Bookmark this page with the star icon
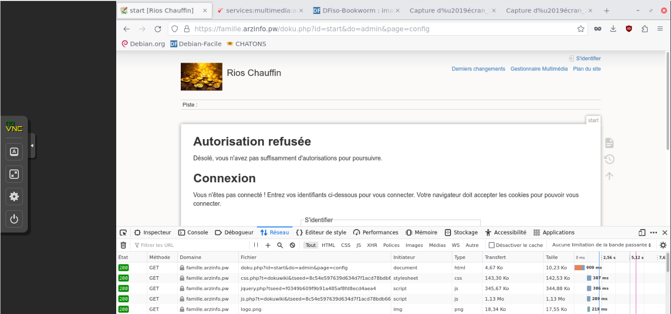 (581, 29)
